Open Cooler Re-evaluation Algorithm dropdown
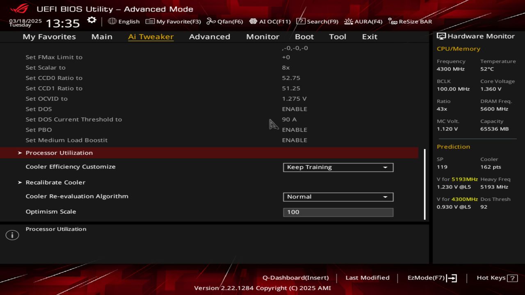525x295 pixels. [x=338, y=197]
